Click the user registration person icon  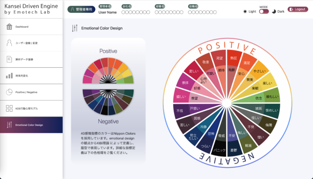pos(9,43)
